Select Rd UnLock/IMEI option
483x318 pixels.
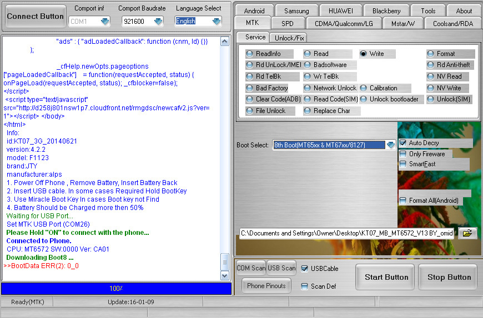point(273,65)
